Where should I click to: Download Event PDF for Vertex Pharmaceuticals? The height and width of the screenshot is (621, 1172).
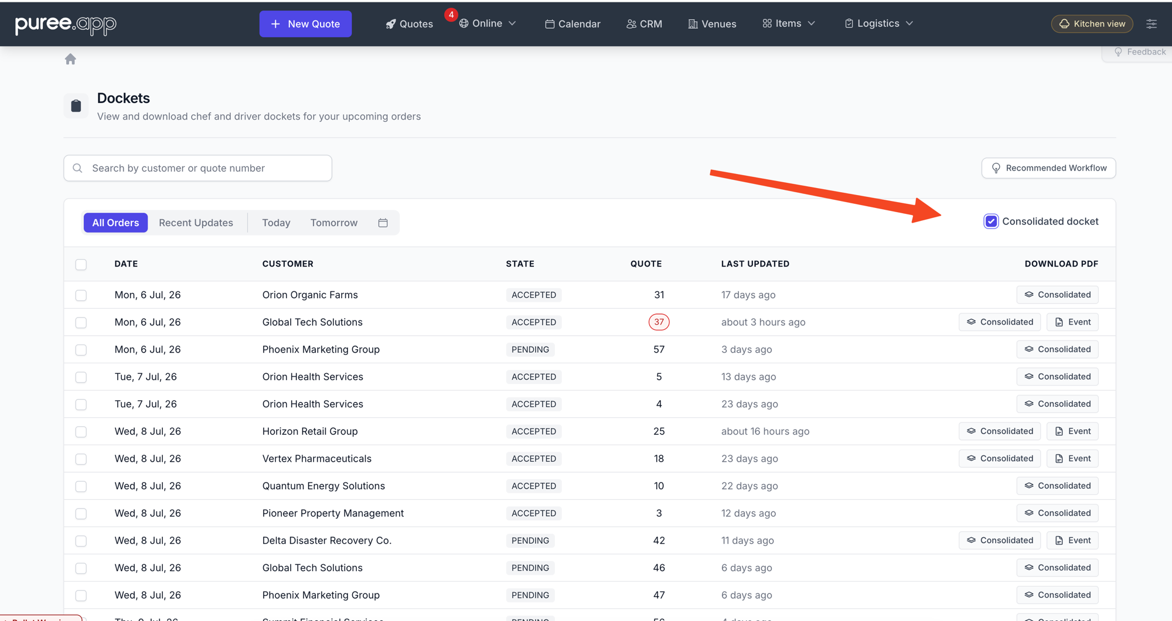(x=1072, y=459)
